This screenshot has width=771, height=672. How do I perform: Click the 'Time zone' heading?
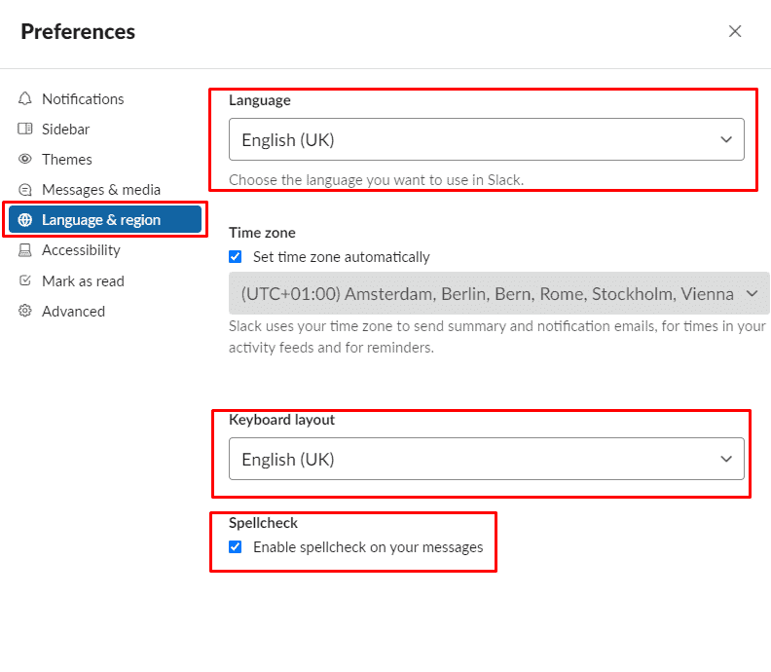point(262,232)
